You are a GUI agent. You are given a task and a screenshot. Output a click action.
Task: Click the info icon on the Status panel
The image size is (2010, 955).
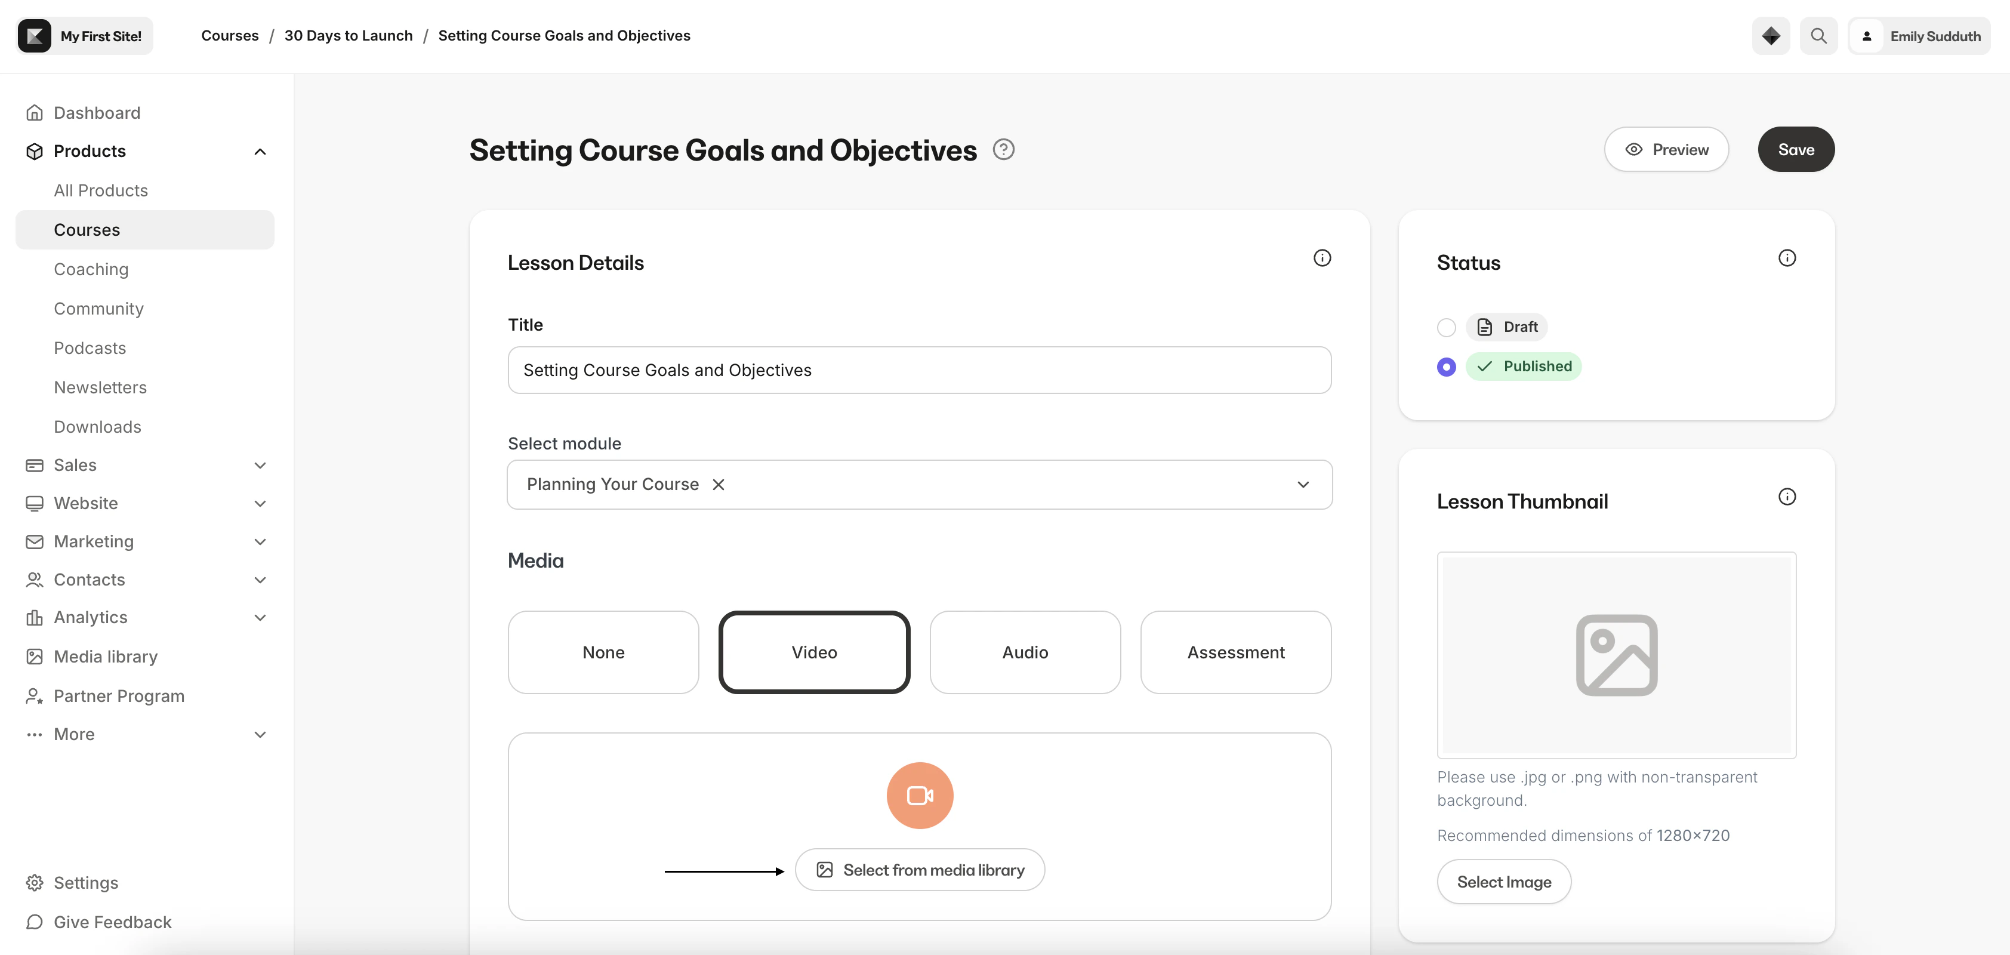[1787, 257]
